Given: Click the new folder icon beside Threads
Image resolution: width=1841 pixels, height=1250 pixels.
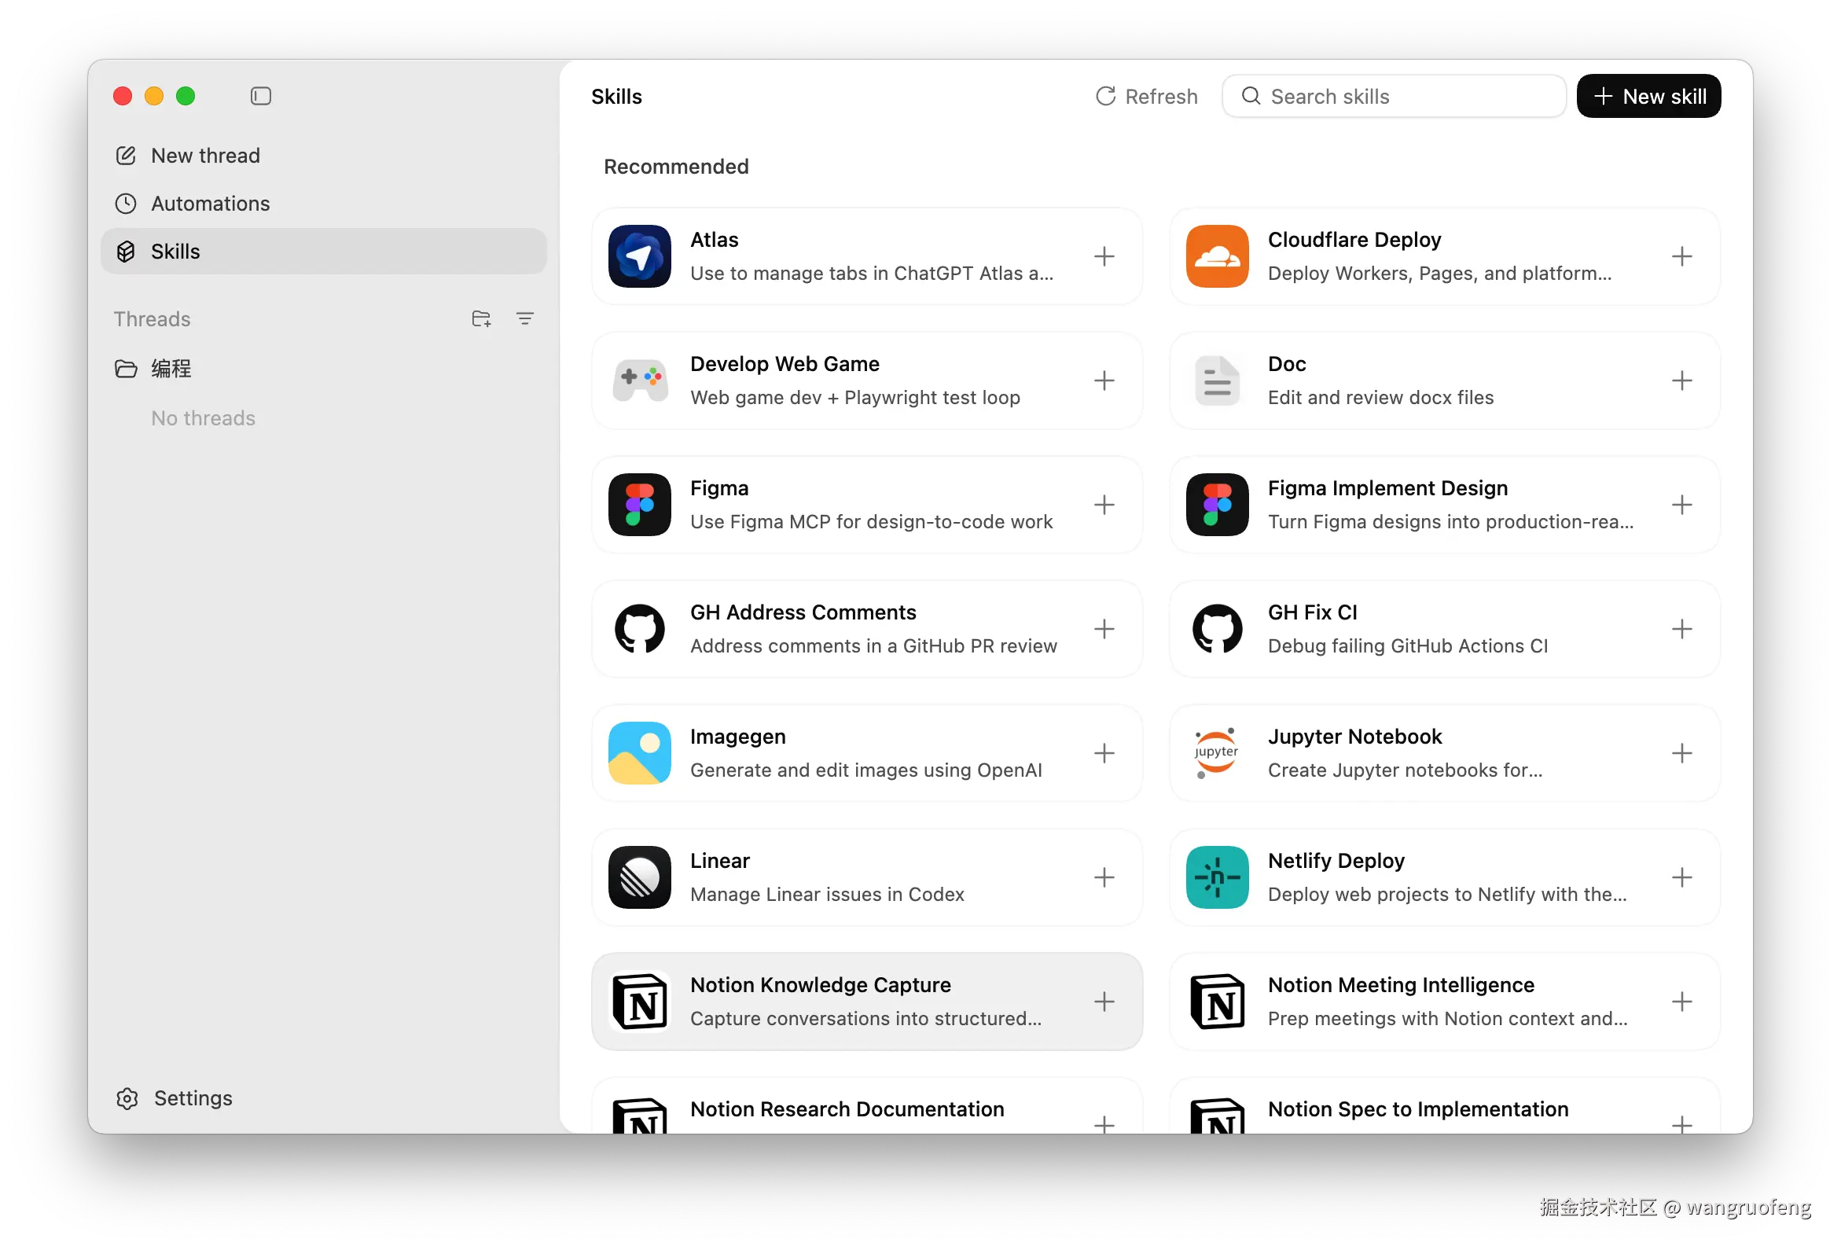Looking at the screenshot, I should coord(481,318).
